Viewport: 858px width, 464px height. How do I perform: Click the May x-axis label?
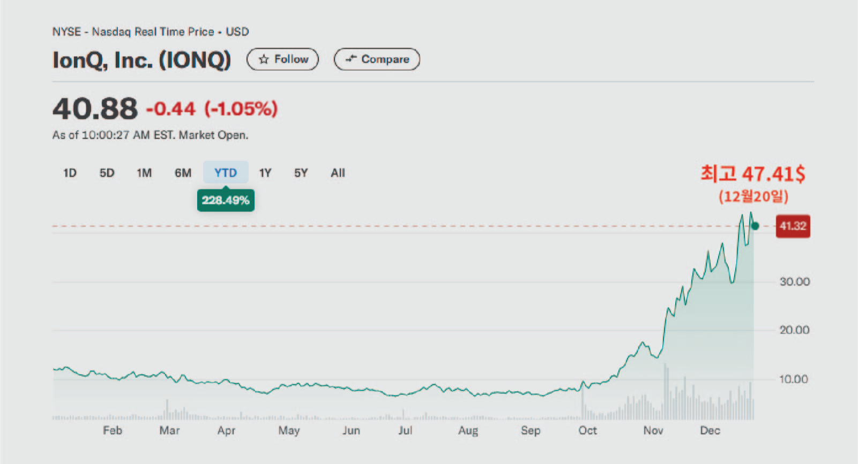coord(289,431)
